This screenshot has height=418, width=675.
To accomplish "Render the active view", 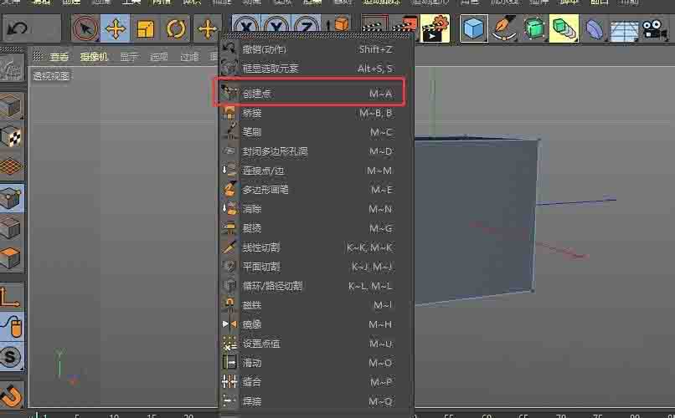I will 374,23.
